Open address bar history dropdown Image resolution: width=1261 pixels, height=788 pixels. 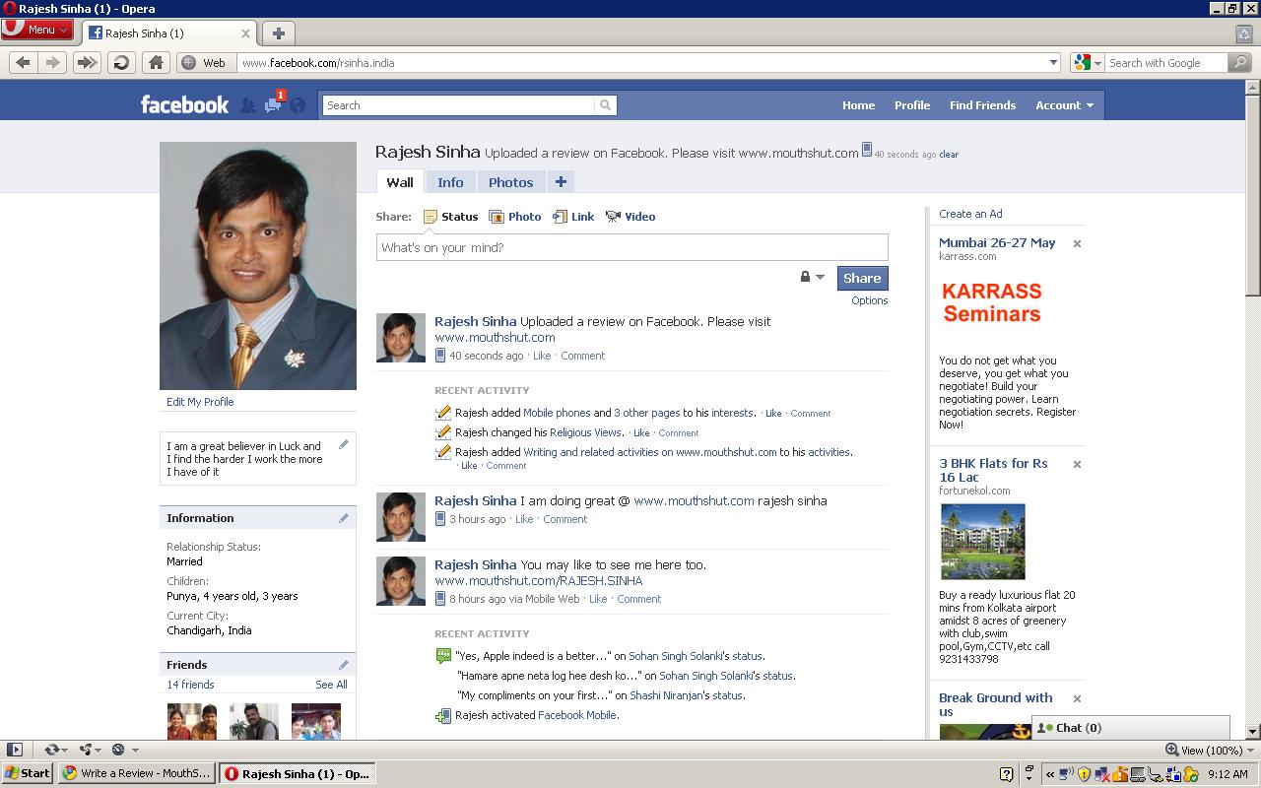(1053, 63)
